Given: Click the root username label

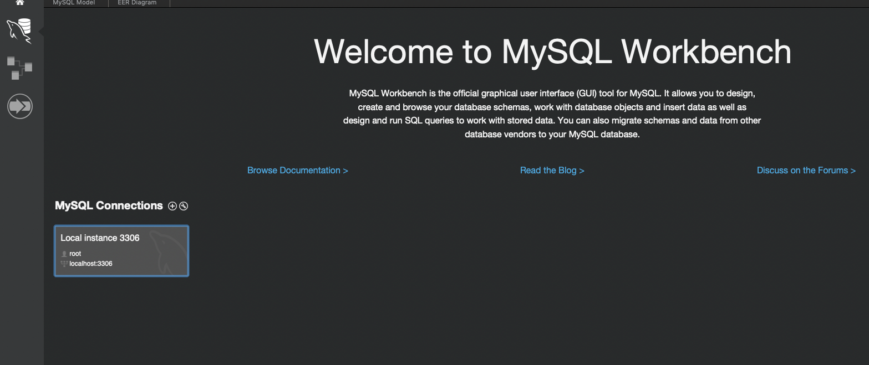Looking at the screenshot, I should tap(75, 254).
